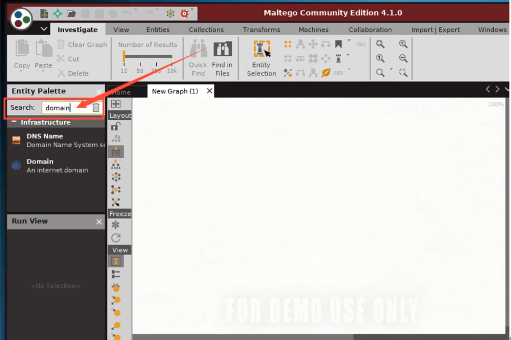Click the refresh layout icon under Freeze
Image resolution: width=511 pixels, height=340 pixels.
[116, 238]
